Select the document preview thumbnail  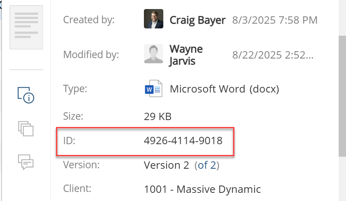[26, 28]
